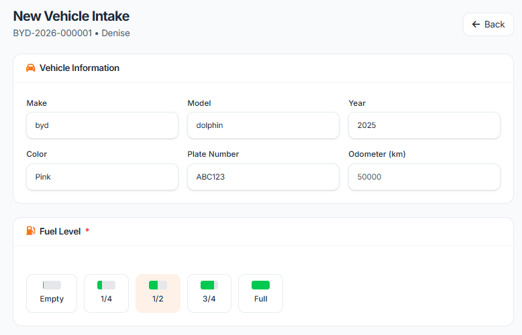Click the full green fuel gauge icon
Viewport: 522px width, 335px height.
260,285
